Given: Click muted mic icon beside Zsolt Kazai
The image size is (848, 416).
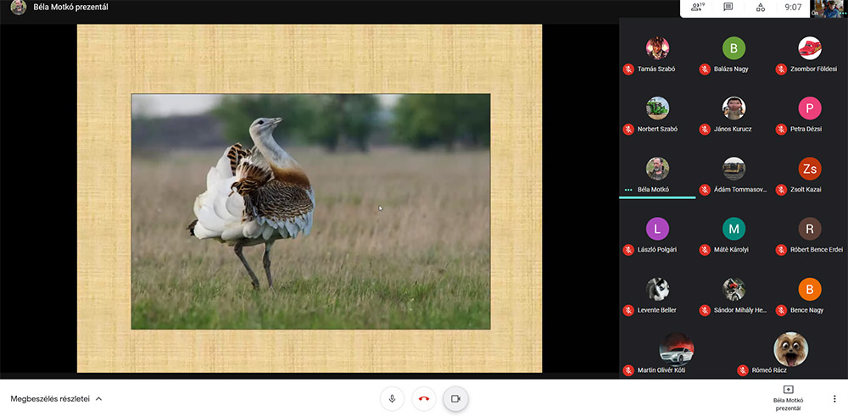Looking at the screenshot, I should tap(781, 190).
